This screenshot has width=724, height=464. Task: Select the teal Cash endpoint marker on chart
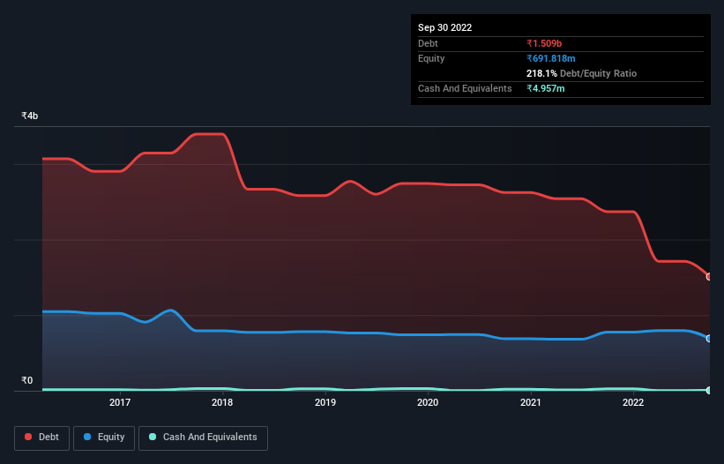(709, 390)
